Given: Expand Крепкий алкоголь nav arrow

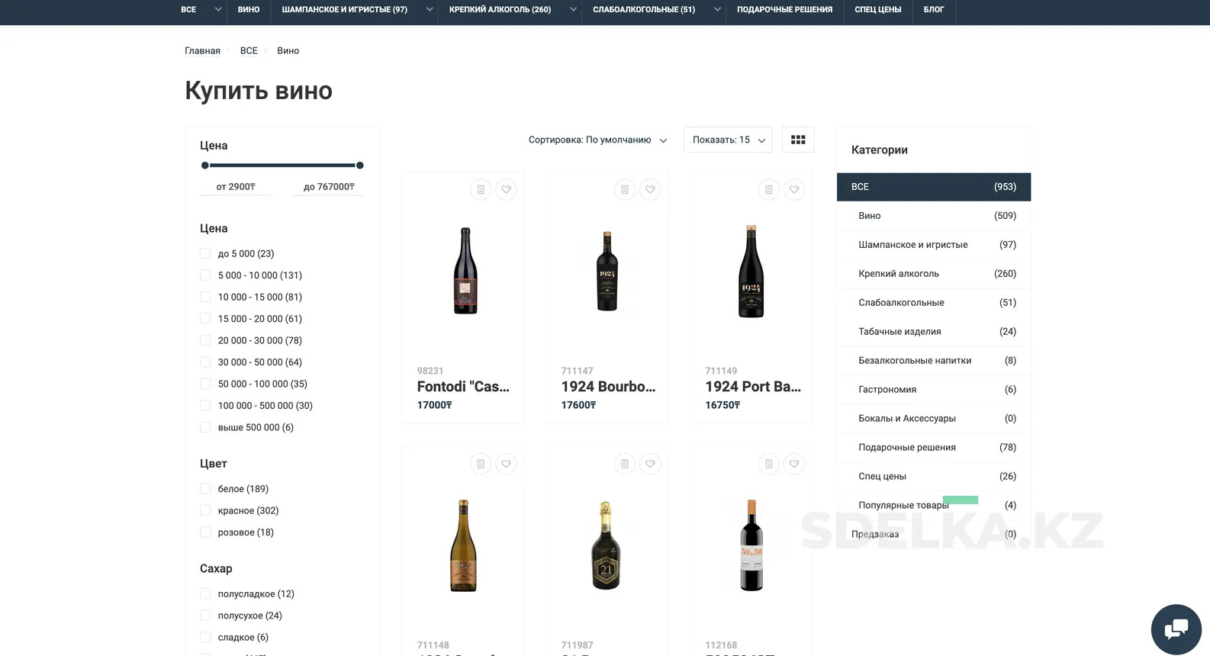Looking at the screenshot, I should pos(573,10).
